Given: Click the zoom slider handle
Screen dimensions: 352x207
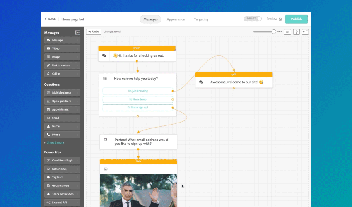Looking at the screenshot, I should [274, 31].
